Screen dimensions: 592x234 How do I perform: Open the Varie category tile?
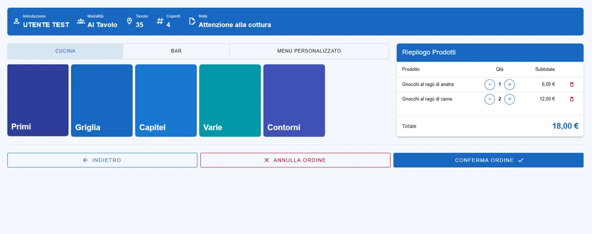230,100
